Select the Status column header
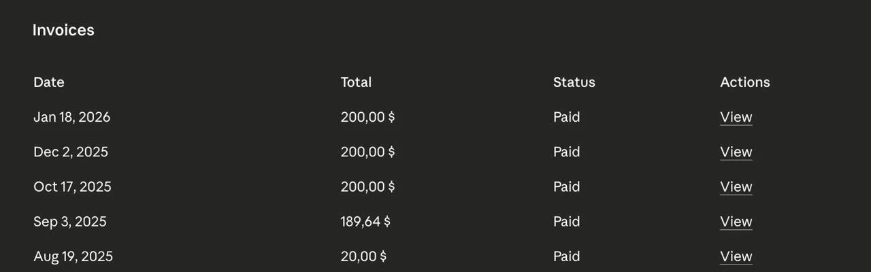 click(x=574, y=82)
